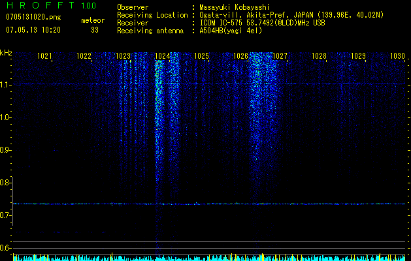The height and width of the screenshot is (261, 411).
Task: Click the 0.9 kHz frequency axis label
Action: coord(5,150)
